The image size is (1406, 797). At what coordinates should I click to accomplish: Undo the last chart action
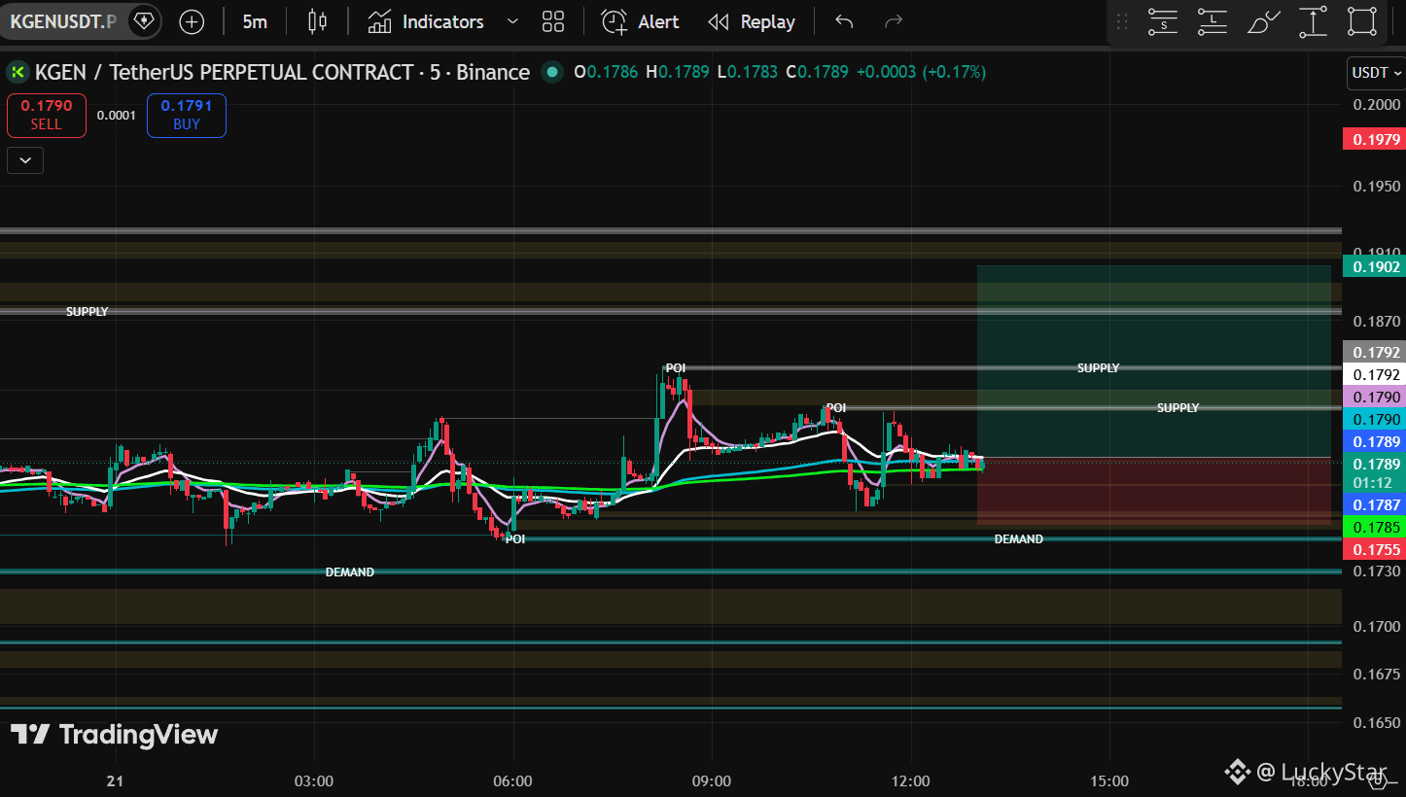click(844, 21)
